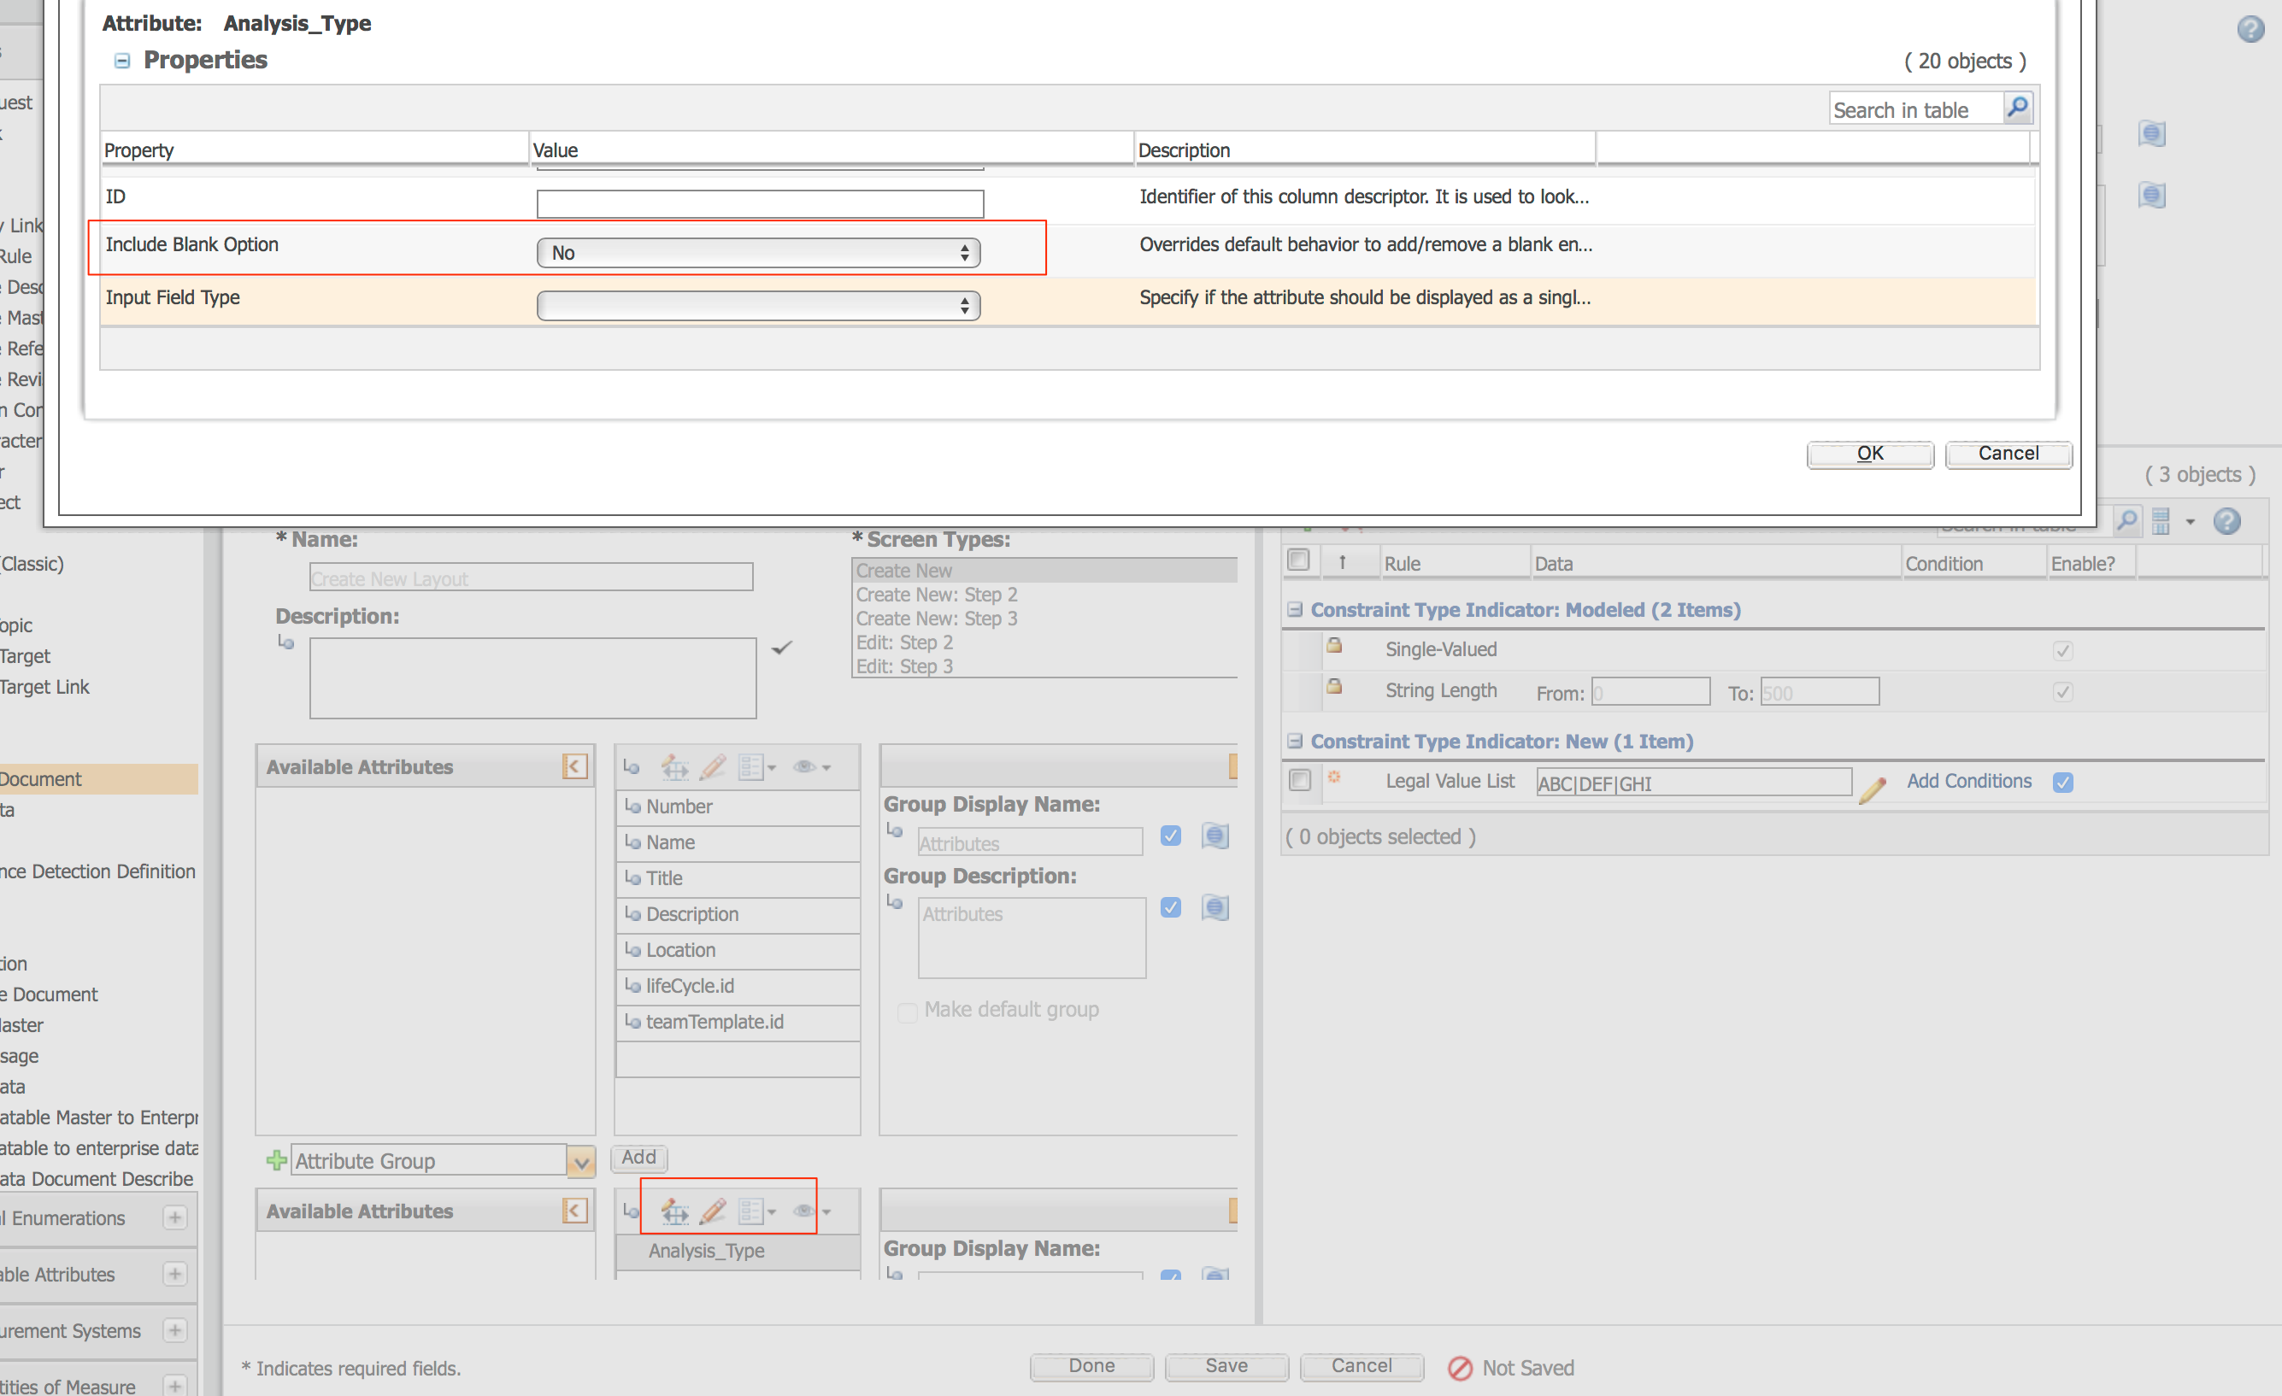Click OK in the Analysis_Type dialog
The width and height of the screenshot is (2282, 1396).
(x=1870, y=454)
